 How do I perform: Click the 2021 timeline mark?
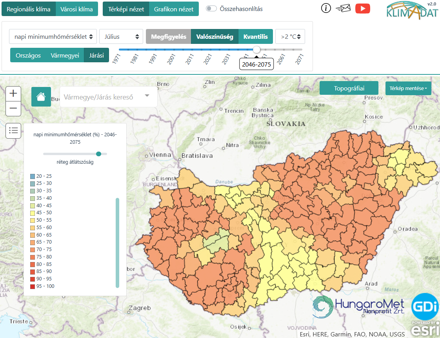208,59
